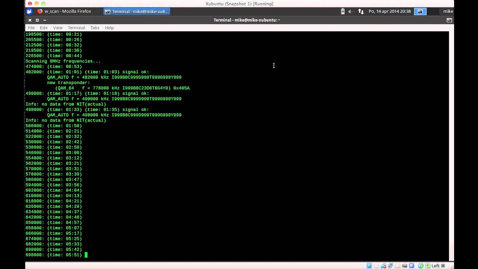This screenshot has width=478, height=269.
Task: Click VirtualBox window resize grip corner
Action: [451, 266]
